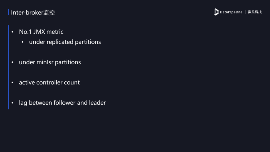This screenshot has height=152, width=270.
Task: Select the under minIsr partitions line
Action: pyautogui.click(x=50, y=62)
